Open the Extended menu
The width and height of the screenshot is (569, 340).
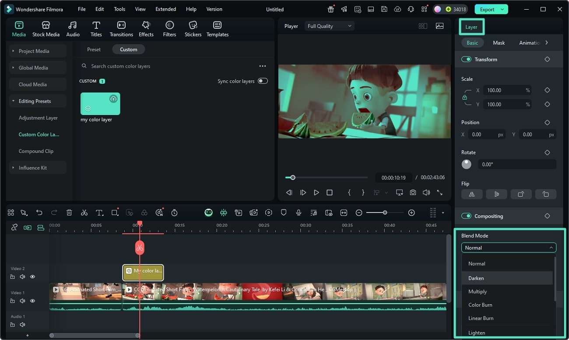[x=166, y=9]
